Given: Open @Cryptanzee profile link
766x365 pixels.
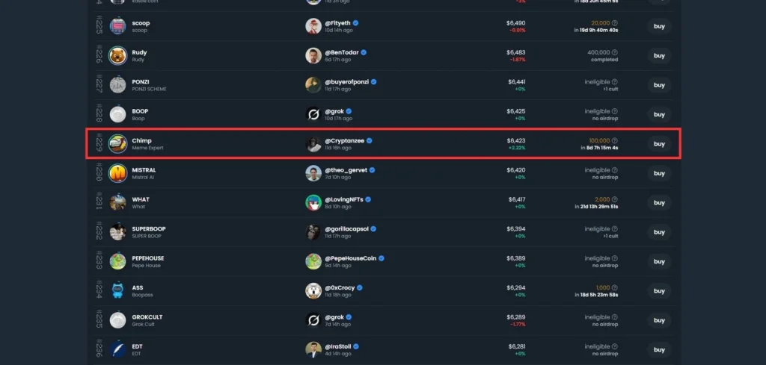Looking at the screenshot, I should pyautogui.click(x=346, y=140).
